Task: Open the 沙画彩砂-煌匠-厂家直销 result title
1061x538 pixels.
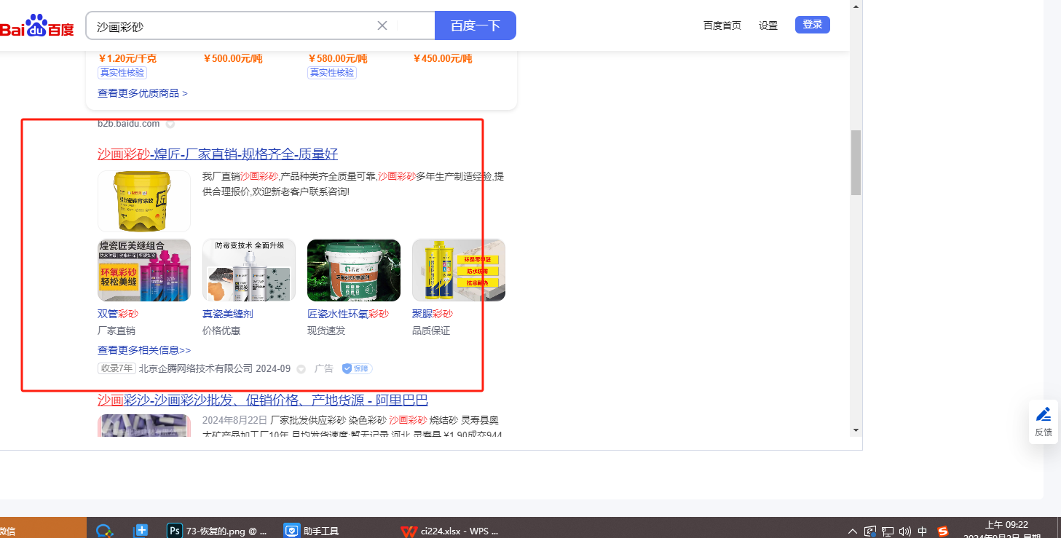Action: [x=218, y=154]
